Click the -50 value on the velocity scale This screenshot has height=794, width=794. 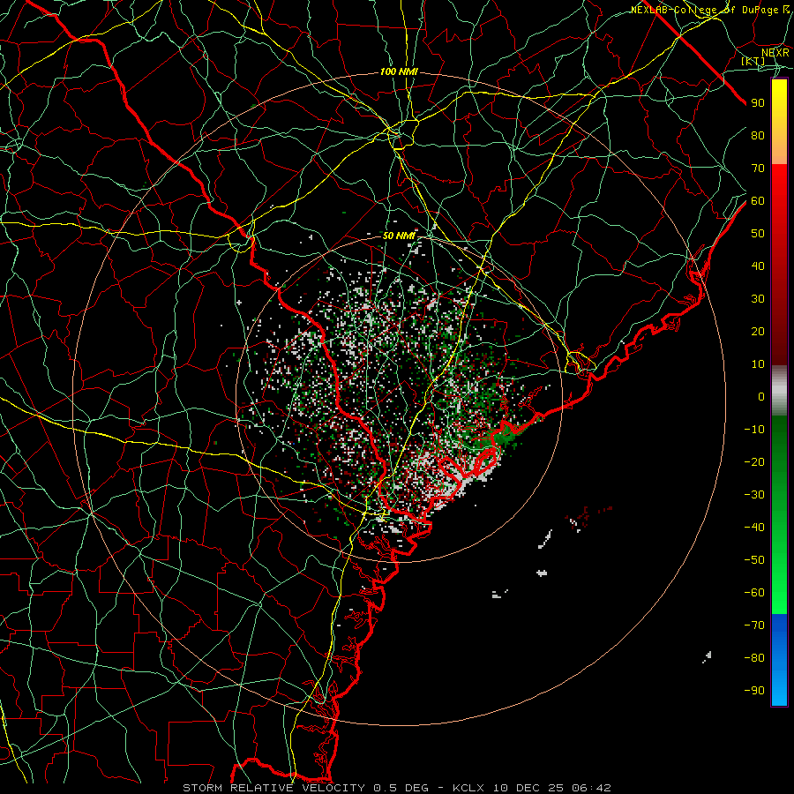[754, 560]
